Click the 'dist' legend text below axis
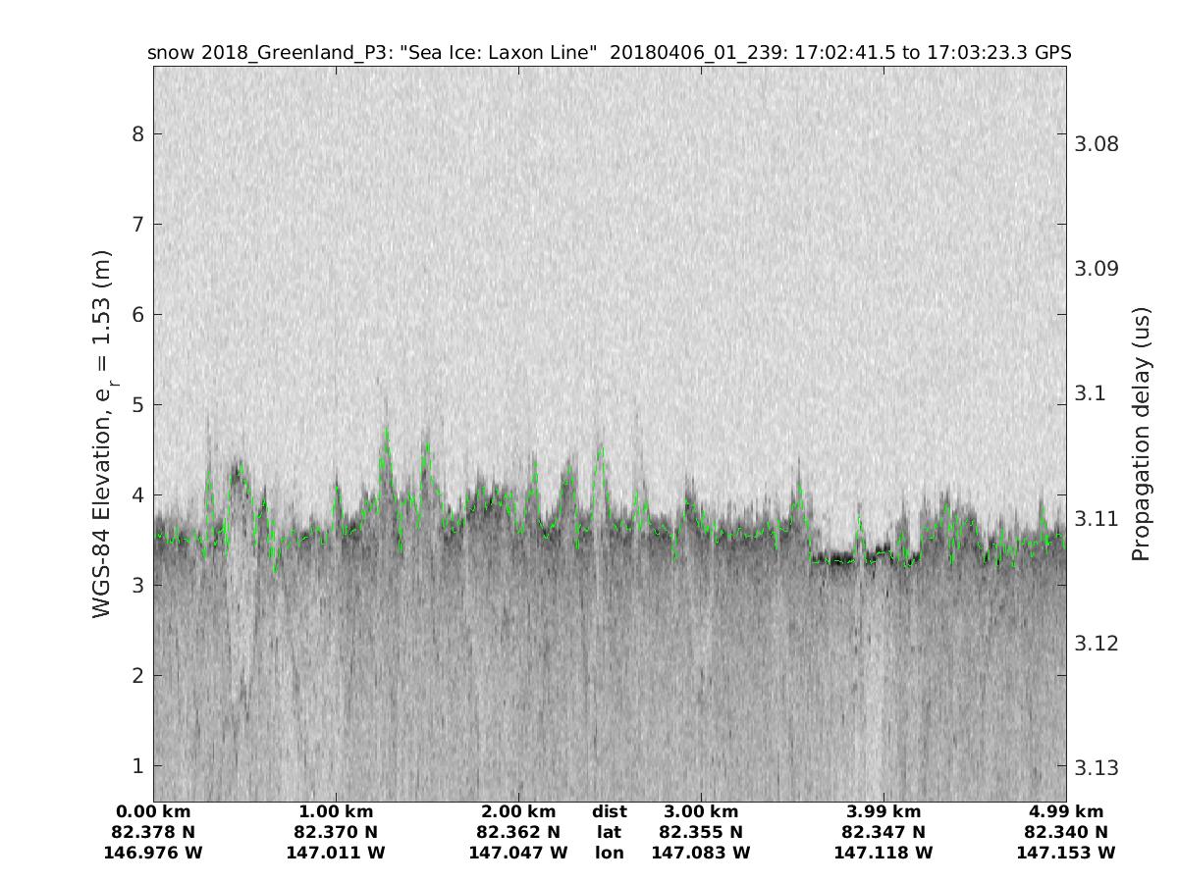This screenshot has height=883, width=1178. [x=609, y=811]
